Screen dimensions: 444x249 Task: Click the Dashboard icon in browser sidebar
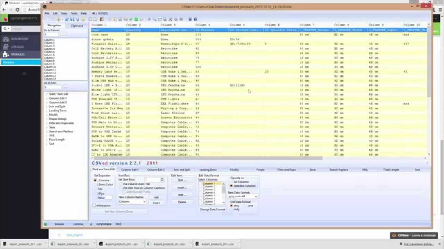coord(6,39)
